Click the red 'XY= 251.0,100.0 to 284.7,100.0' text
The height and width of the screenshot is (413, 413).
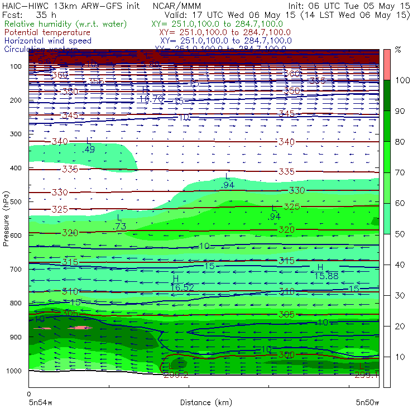coord(225,32)
